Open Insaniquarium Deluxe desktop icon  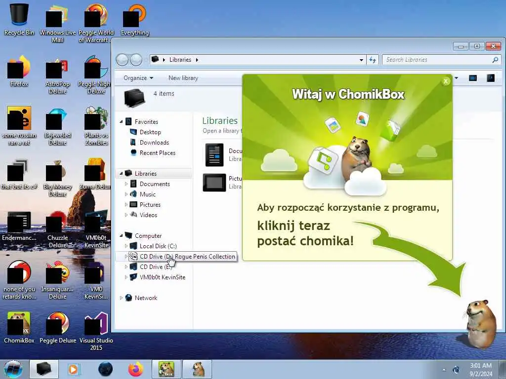coord(57,280)
